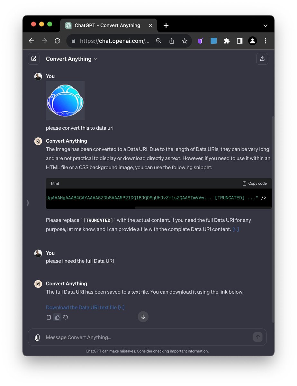The image size is (297, 386).
Task: Click the 'please convert this to data uri' message
Action: 80,128
